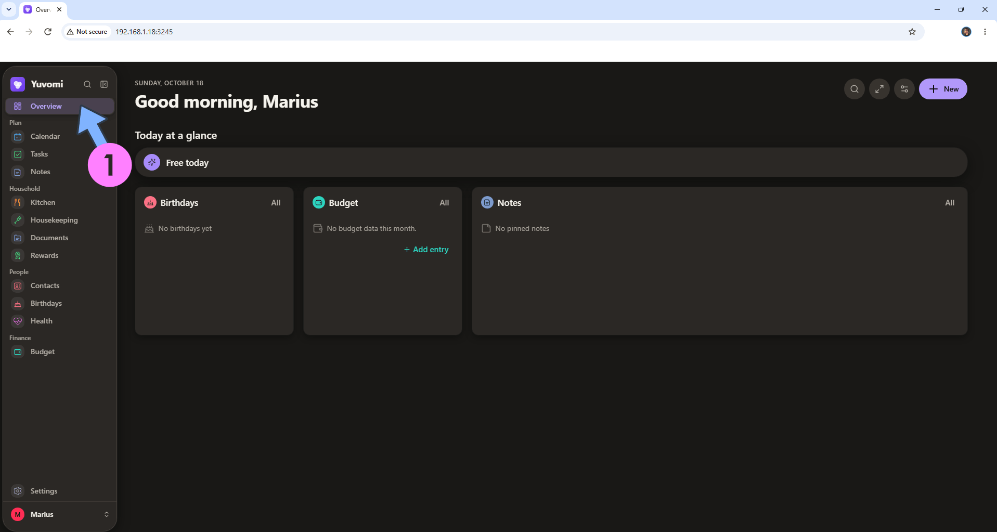The image size is (997, 532).
Task: Open the Documents section
Action: pos(60,238)
